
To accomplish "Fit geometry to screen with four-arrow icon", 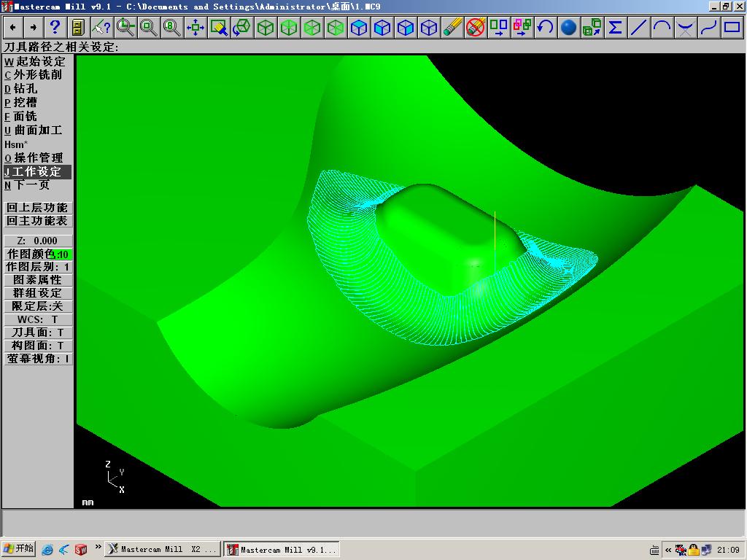I will 196,27.
